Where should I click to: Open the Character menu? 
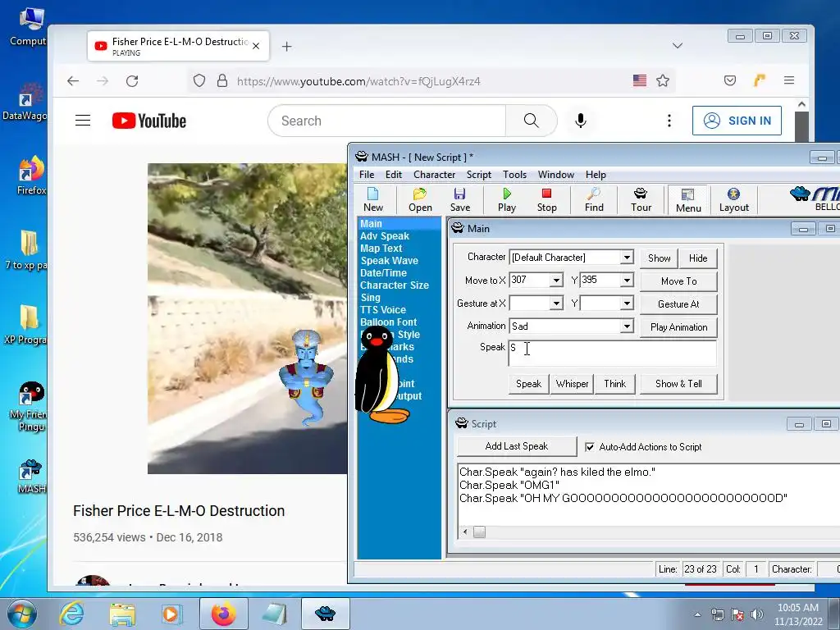(434, 175)
